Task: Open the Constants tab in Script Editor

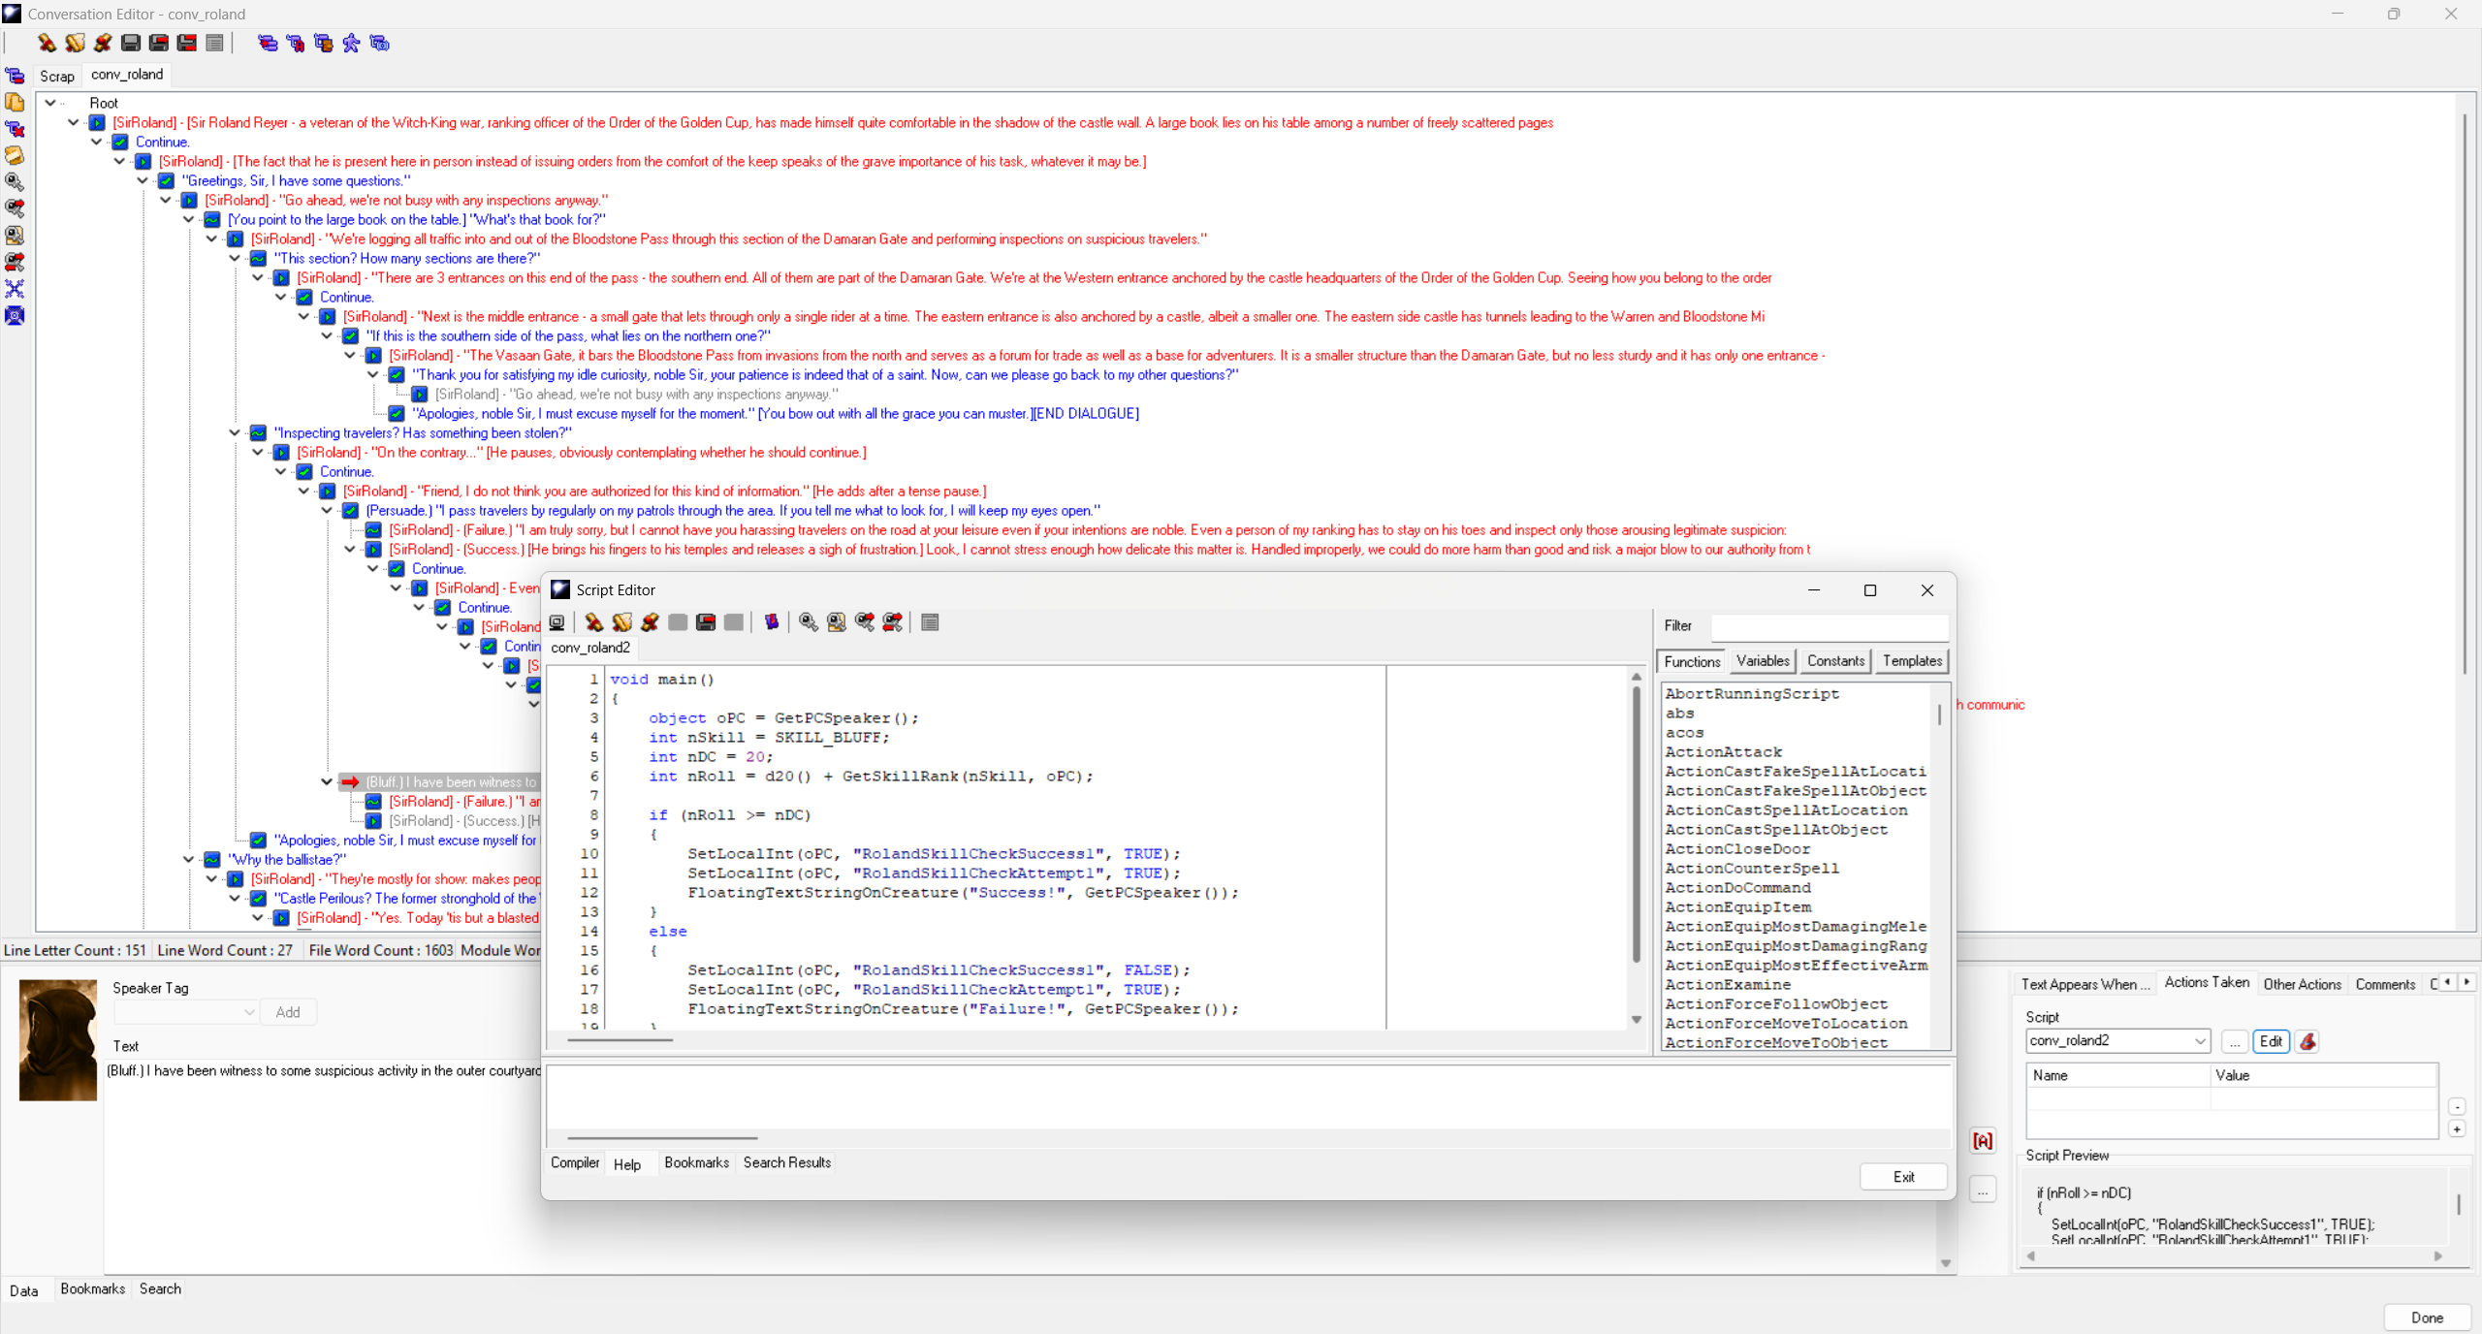Action: [x=1835, y=661]
